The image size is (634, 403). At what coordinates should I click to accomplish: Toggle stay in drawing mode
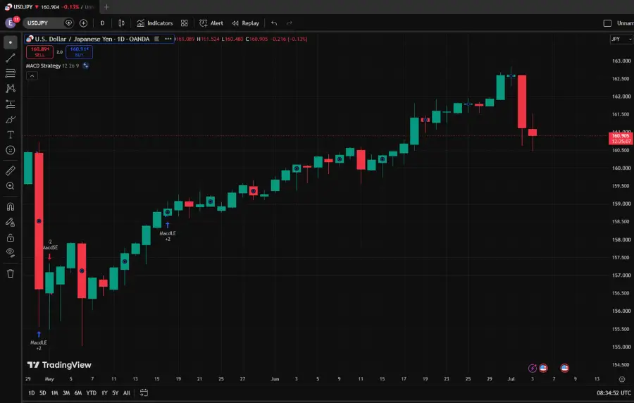[11, 222]
